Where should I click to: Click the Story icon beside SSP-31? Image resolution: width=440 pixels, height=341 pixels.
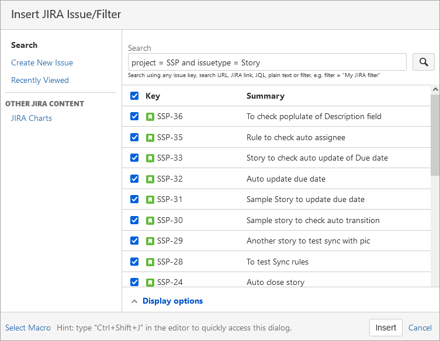point(150,200)
